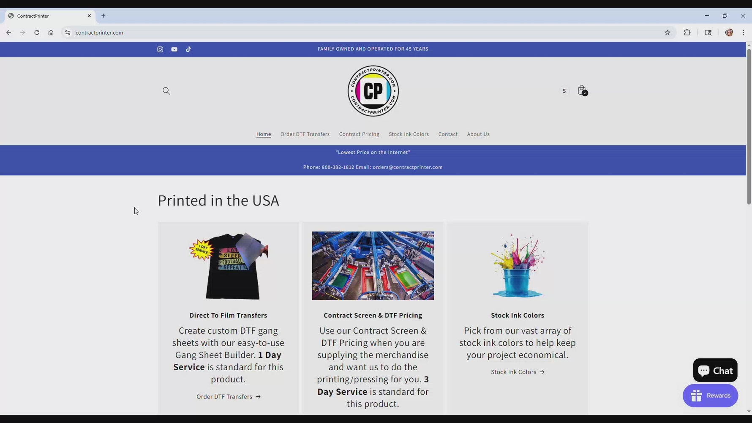Go to Order DTF Transfers menu item
The width and height of the screenshot is (752, 423).
[x=305, y=134]
